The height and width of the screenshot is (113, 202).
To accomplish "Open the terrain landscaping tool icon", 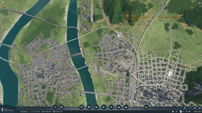I will click(x=111, y=107).
